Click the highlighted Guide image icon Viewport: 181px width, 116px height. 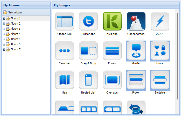(136, 51)
